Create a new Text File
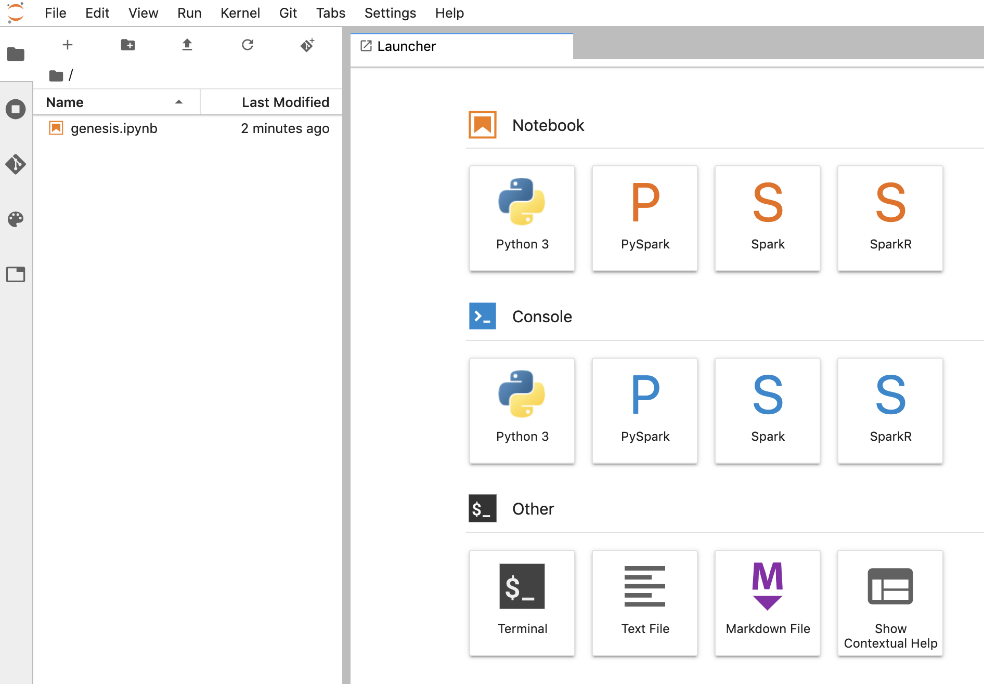This screenshot has height=684, width=984. coord(645,603)
